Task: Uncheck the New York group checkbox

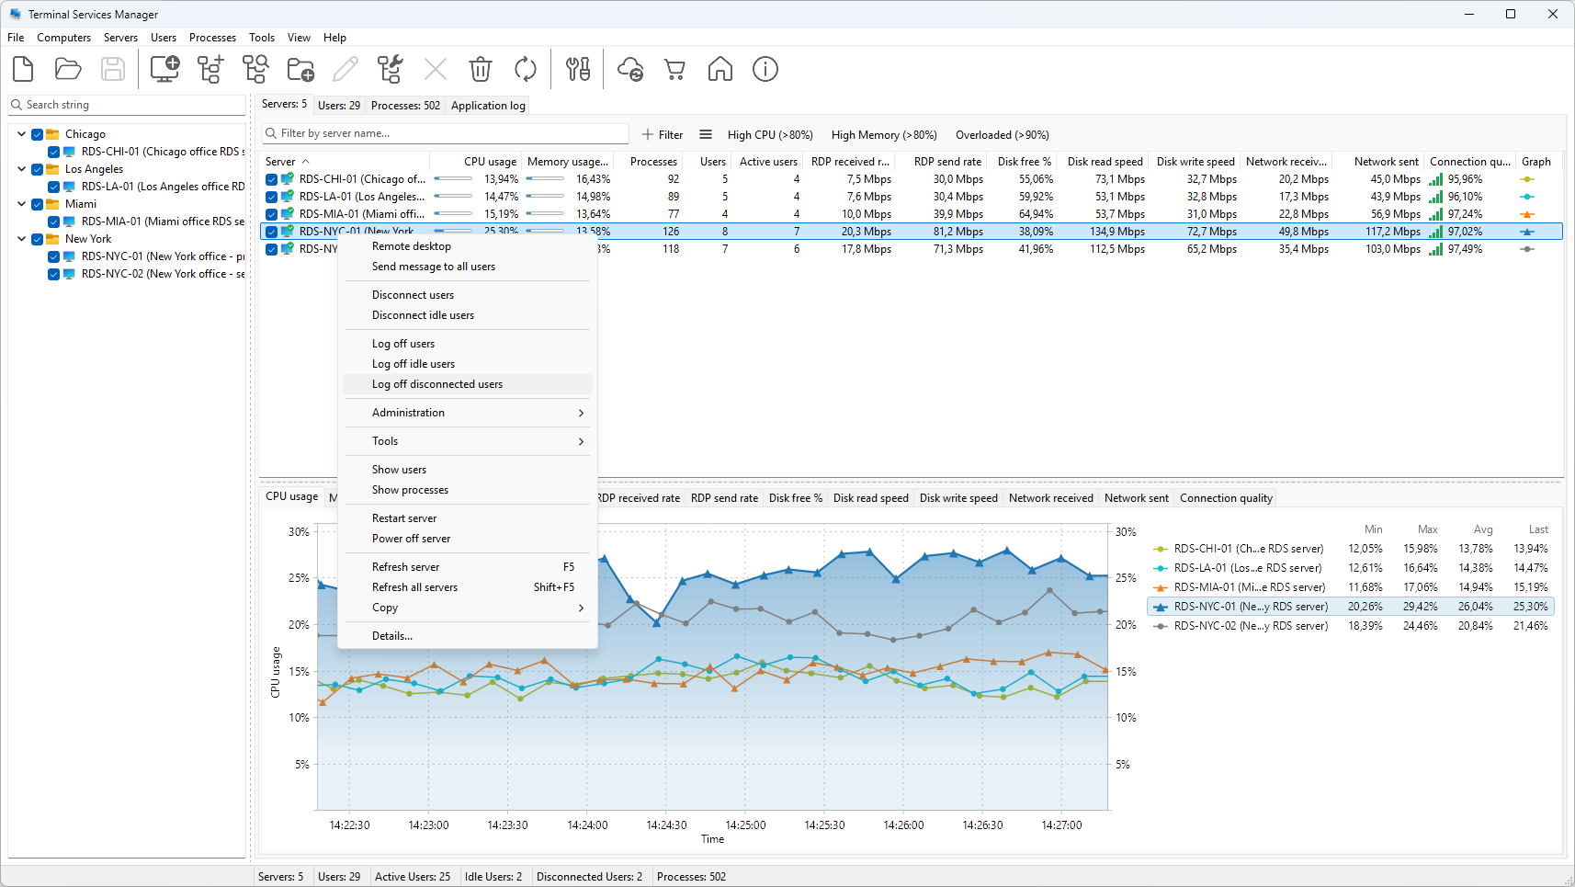Action: (x=38, y=239)
